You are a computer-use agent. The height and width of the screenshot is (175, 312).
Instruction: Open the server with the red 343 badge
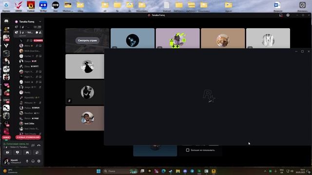[6, 38]
